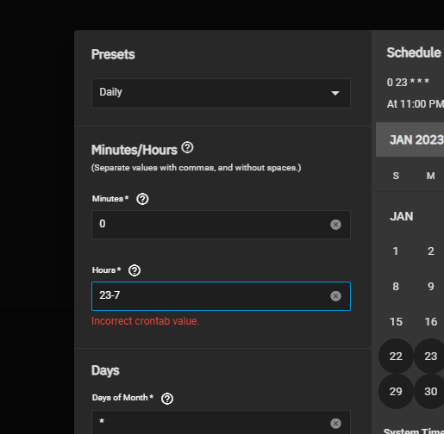Open the Presets dropdown showing Daily
This screenshot has height=434, width=444.
click(221, 93)
